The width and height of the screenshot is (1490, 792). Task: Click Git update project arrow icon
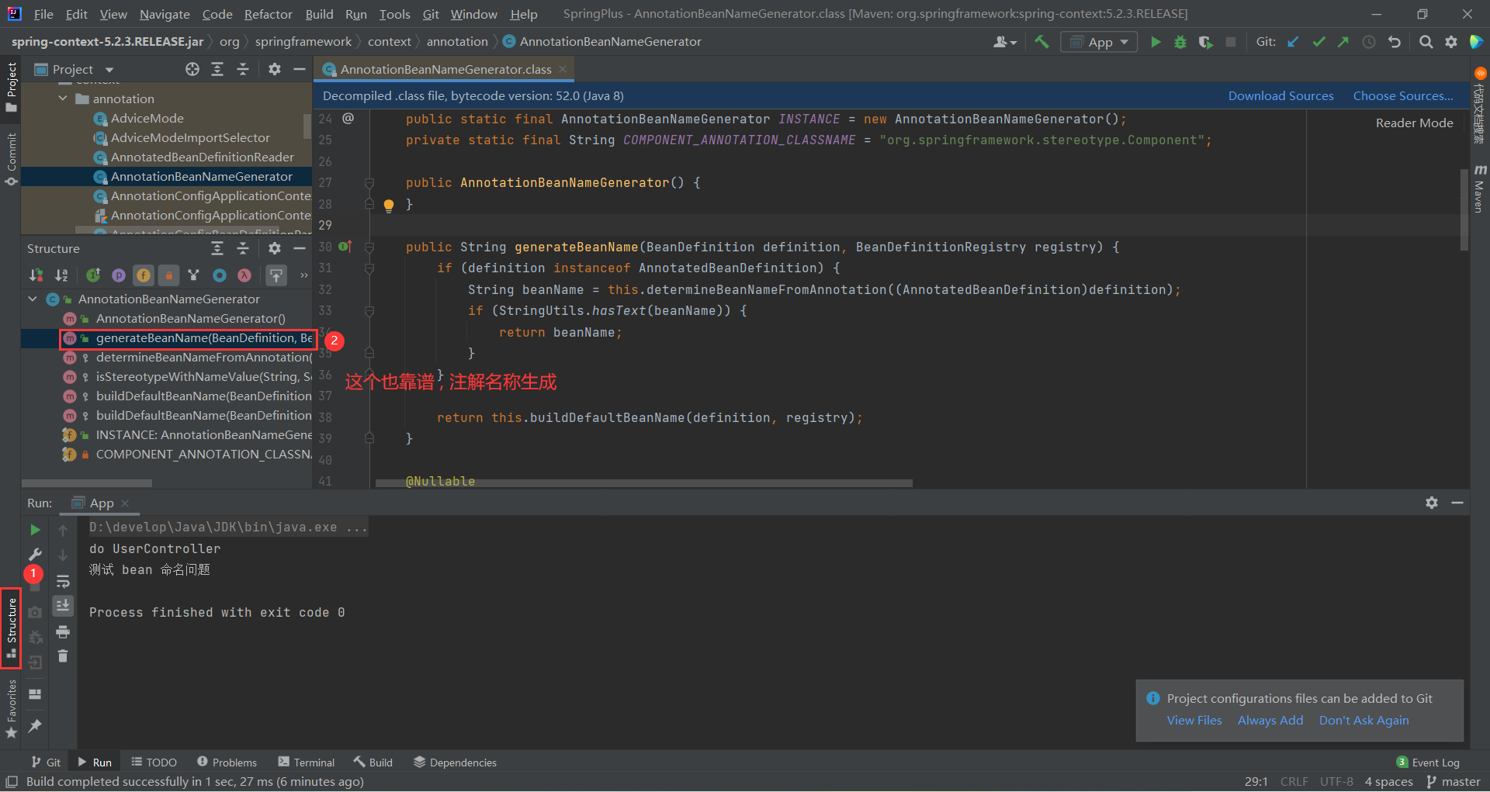tap(1294, 42)
